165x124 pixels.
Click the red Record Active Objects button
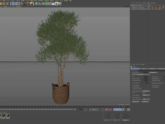109,110
